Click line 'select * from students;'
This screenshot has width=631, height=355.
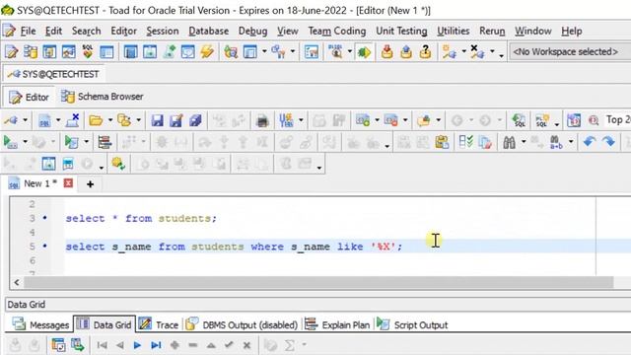click(141, 219)
